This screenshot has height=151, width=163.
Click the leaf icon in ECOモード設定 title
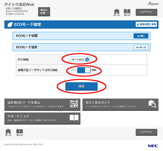pyautogui.click(x=10, y=24)
